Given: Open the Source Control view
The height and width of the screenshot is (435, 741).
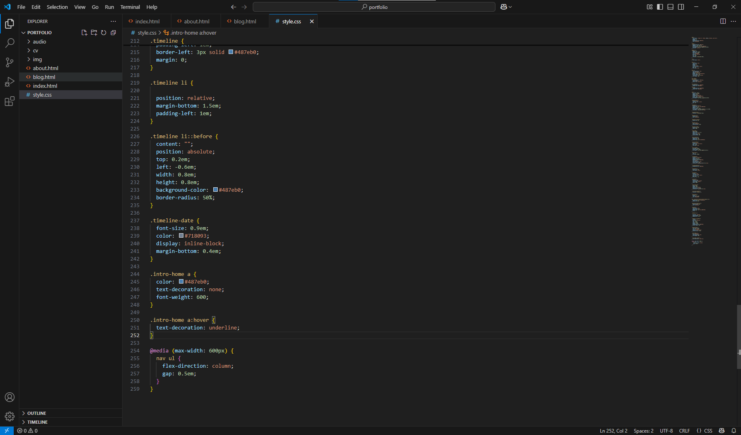Looking at the screenshot, I should [x=10, y=62].
